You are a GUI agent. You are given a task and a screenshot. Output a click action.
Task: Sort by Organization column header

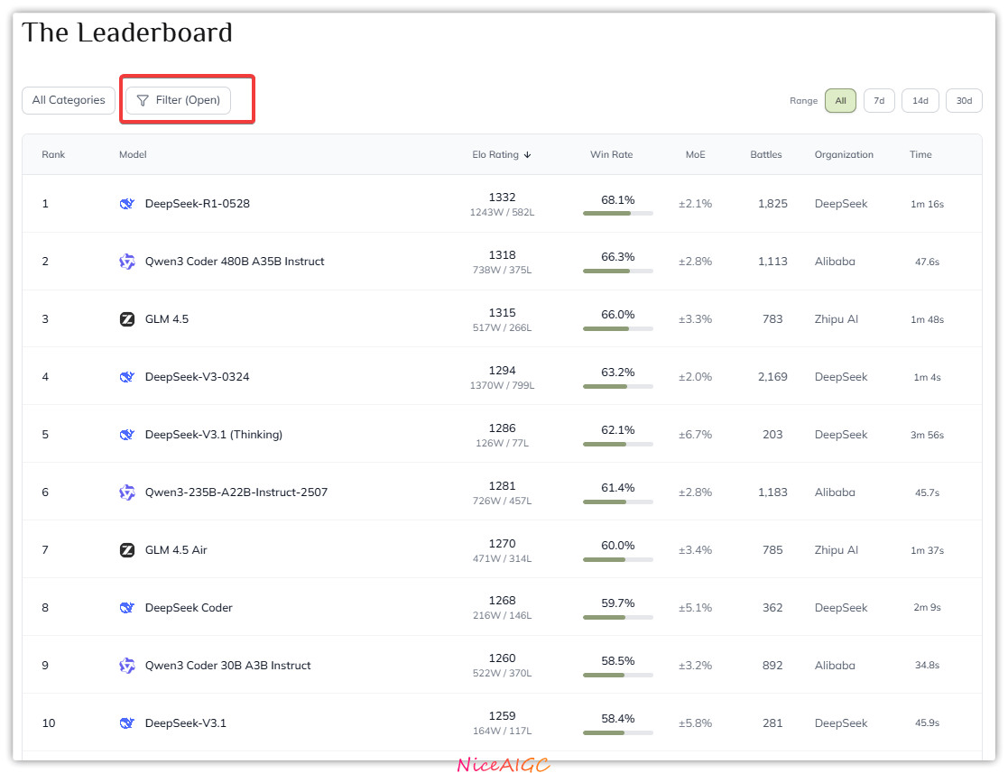tap(844, 155)
